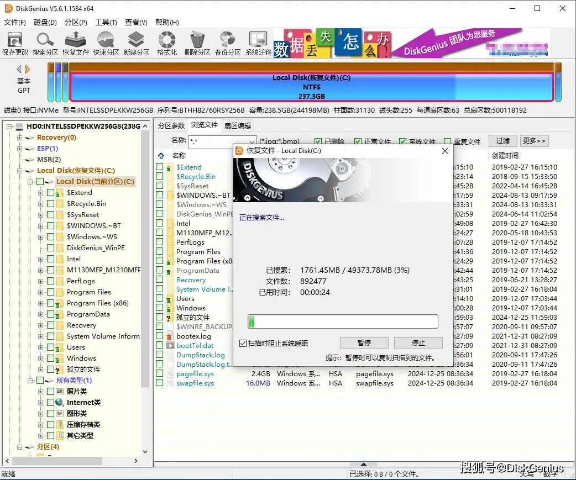
Task: Click the up-folder arrow in file list
Action: coord(161,155)
